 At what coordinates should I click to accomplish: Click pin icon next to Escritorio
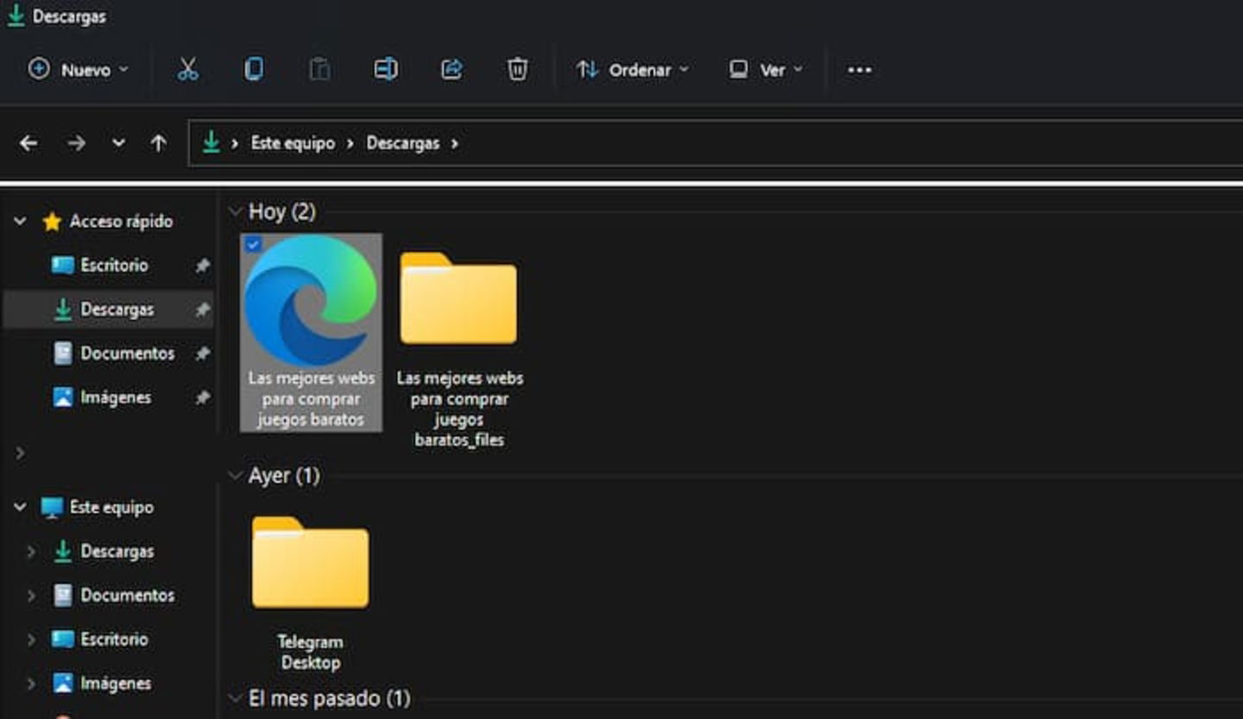tap(203, 266)
